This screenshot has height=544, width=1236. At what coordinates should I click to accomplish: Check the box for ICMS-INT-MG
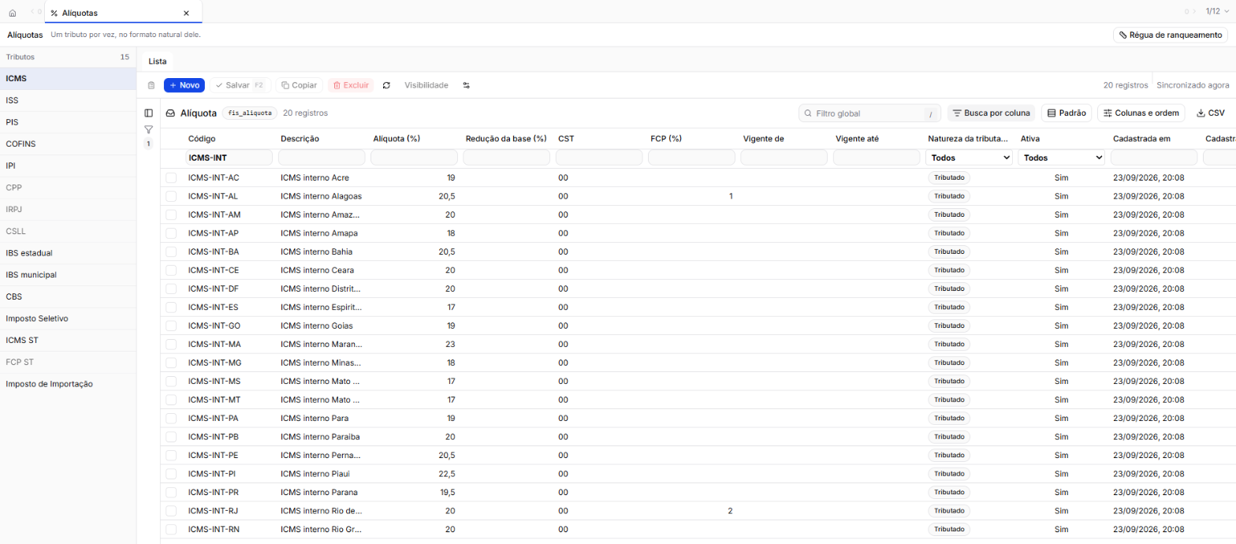pos(171,363)
